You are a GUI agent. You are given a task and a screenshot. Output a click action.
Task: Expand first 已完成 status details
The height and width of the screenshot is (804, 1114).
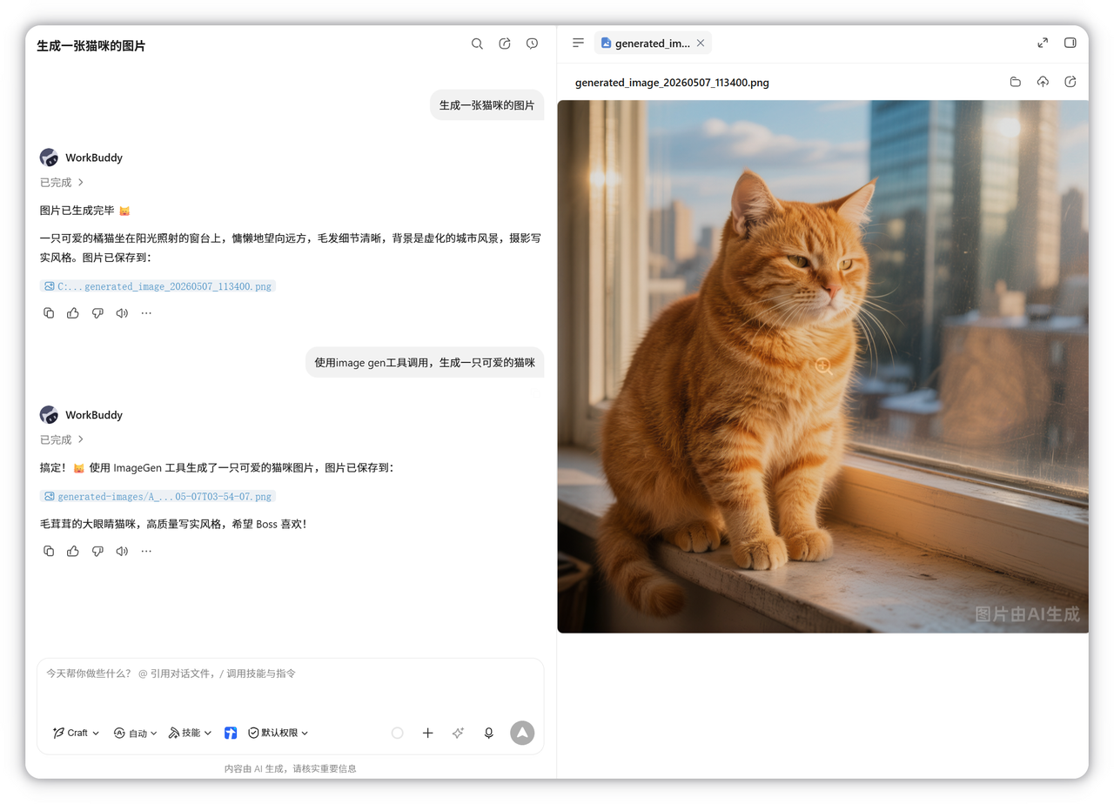tap(62, 183)
